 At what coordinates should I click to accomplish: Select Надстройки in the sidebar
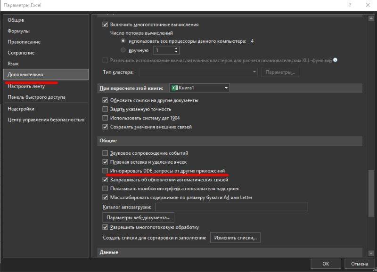(x=46, y=109)
